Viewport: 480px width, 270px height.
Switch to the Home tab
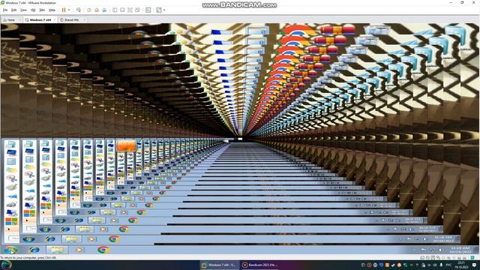11,20
